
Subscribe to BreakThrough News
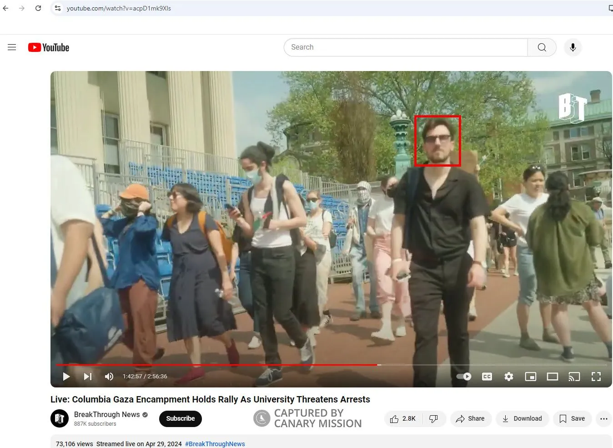coord(180,418)
